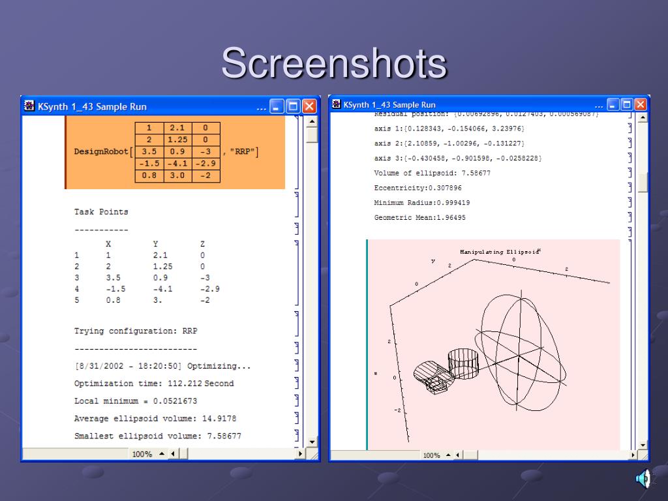Minimize the ellipsoid plot window
668x501 pixels.
(x=613, y=104)
